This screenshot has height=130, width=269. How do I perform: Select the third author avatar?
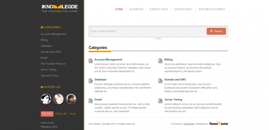(71, 99)
